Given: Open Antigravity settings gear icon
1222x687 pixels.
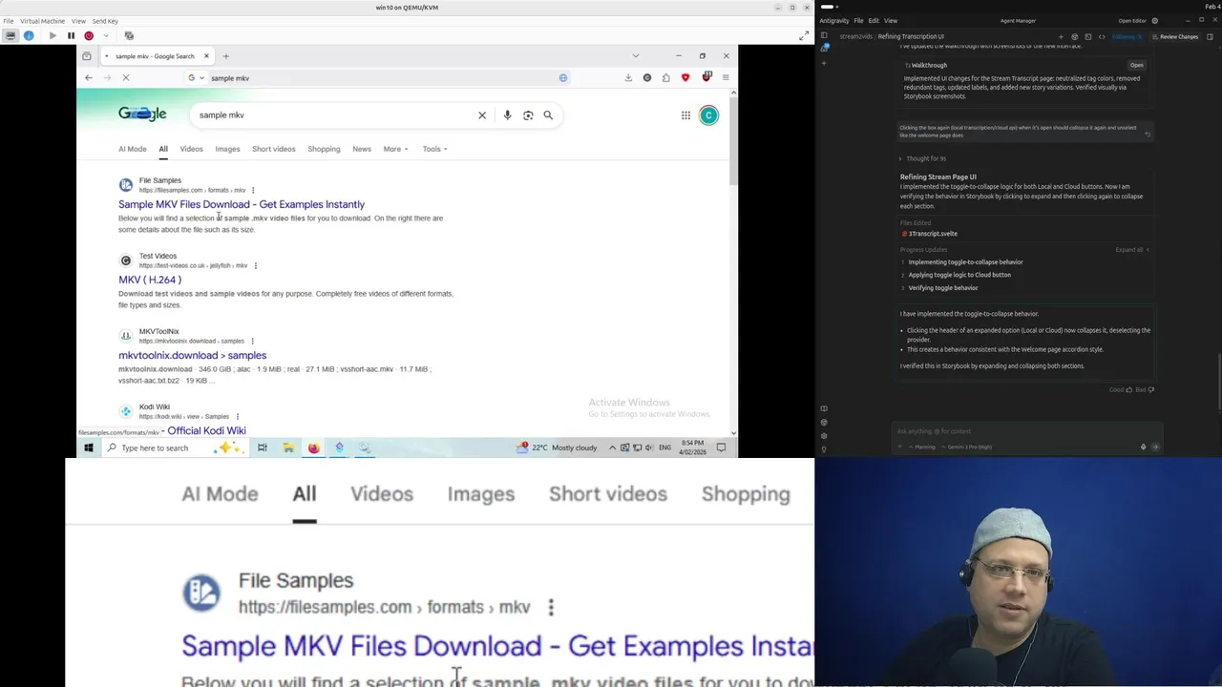Looking at the screenshot, I should pyautogui.click(x=1154, y=21).
